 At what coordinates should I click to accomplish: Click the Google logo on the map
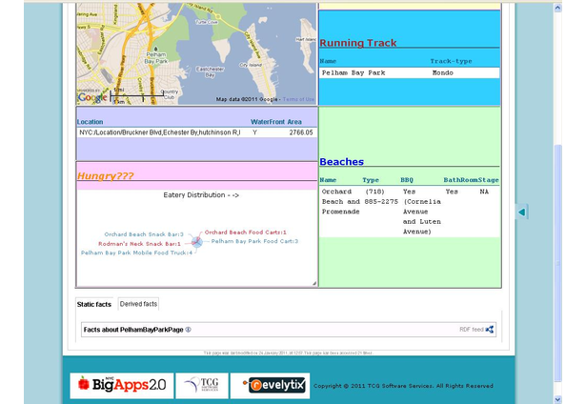click(x=92, y=98)
